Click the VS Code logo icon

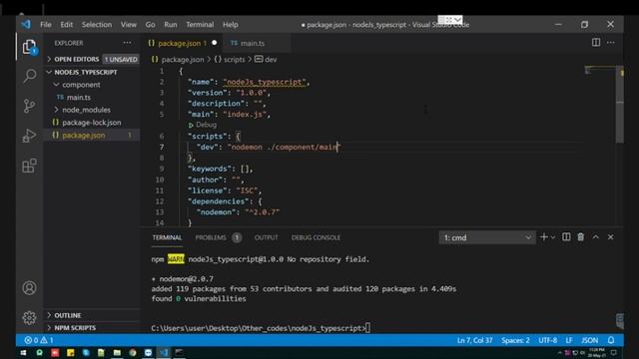[x=26, y=24]
